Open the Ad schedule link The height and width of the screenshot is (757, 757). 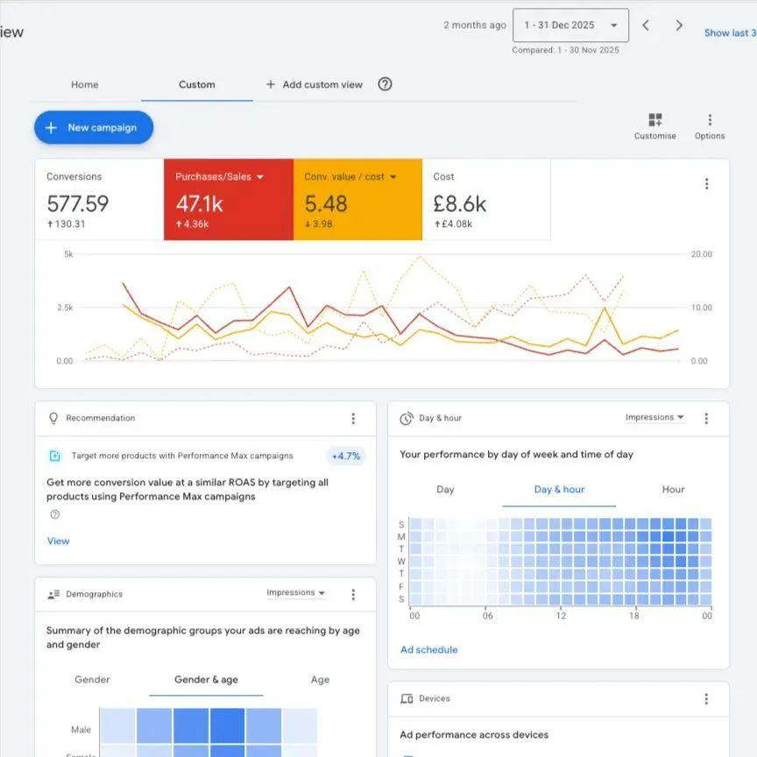(x=428, y=650)
